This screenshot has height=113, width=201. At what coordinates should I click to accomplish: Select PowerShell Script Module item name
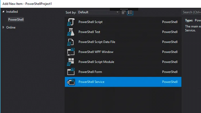point(96,62)
